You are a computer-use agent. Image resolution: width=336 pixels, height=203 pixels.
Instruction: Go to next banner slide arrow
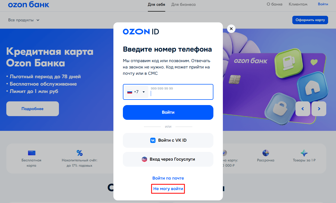click(x=319, y=109)
